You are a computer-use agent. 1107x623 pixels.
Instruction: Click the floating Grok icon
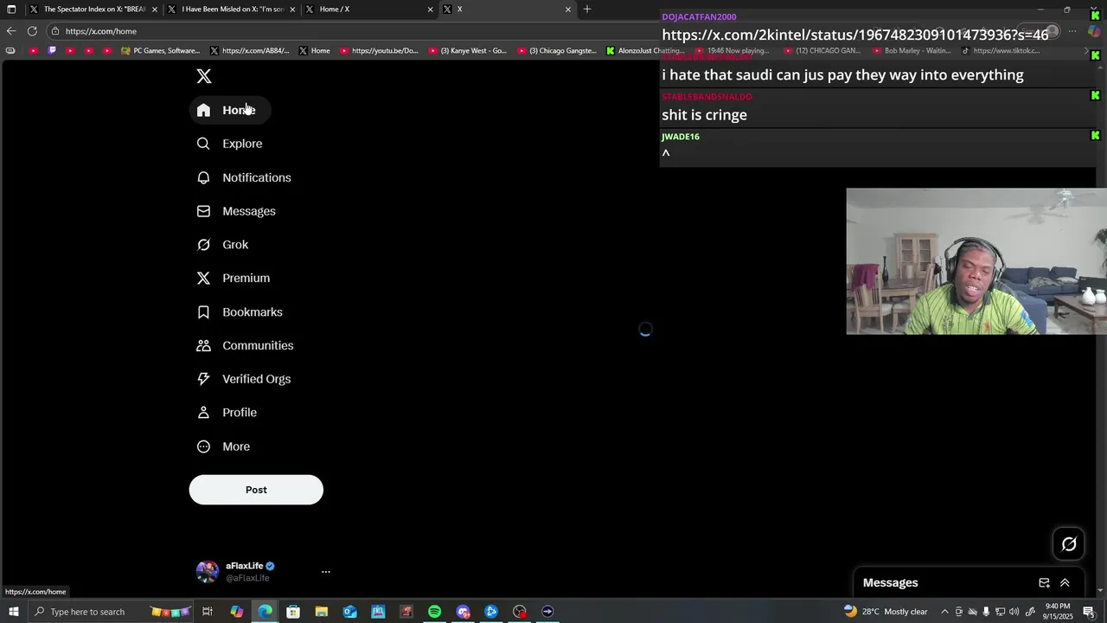(x=1069, y=544)
